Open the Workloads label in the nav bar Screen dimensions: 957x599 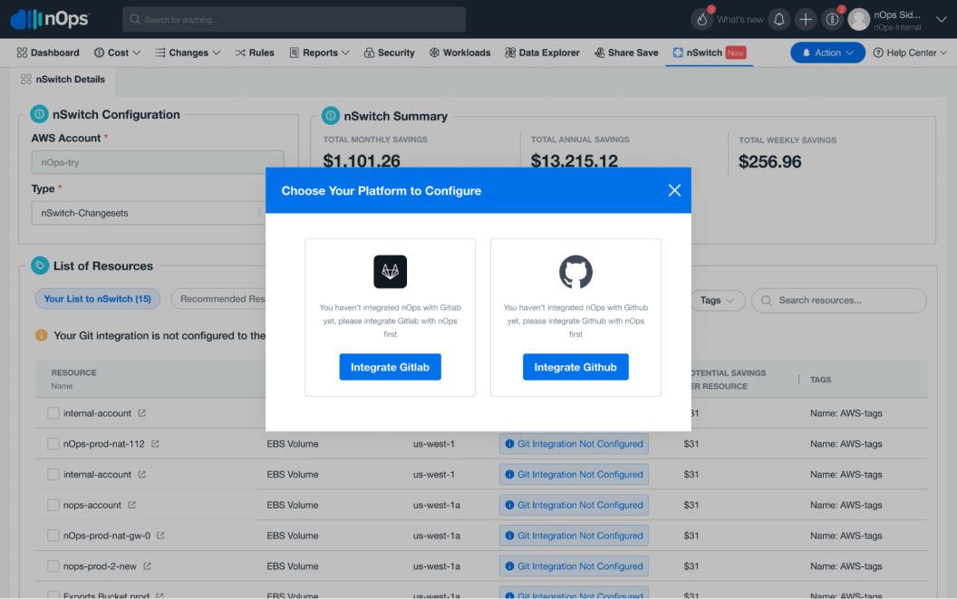point(467,53)
